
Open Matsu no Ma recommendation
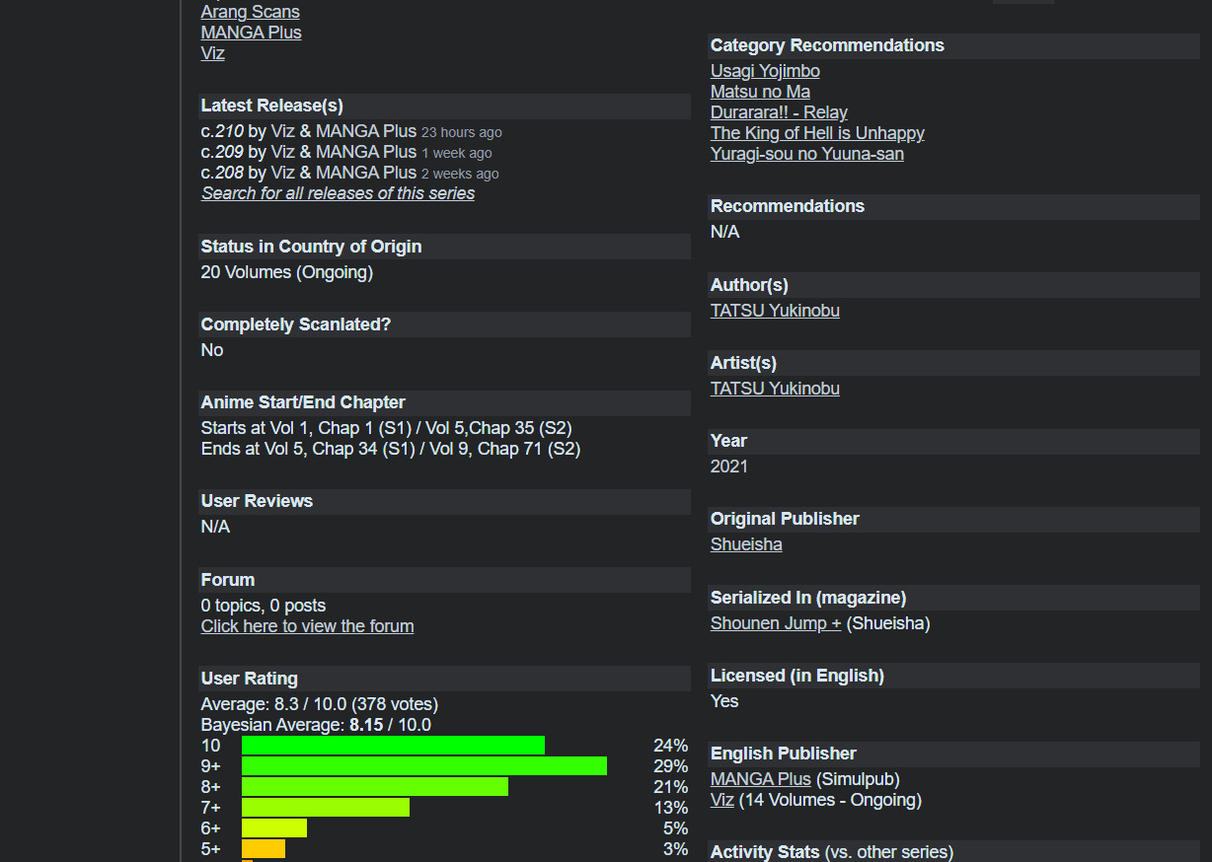(760, 92)
